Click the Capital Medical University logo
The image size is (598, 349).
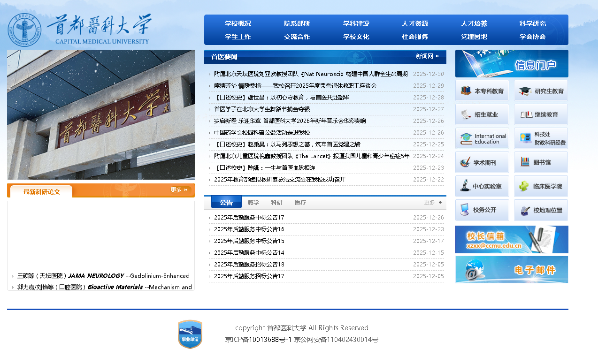(x=80, y=29)
